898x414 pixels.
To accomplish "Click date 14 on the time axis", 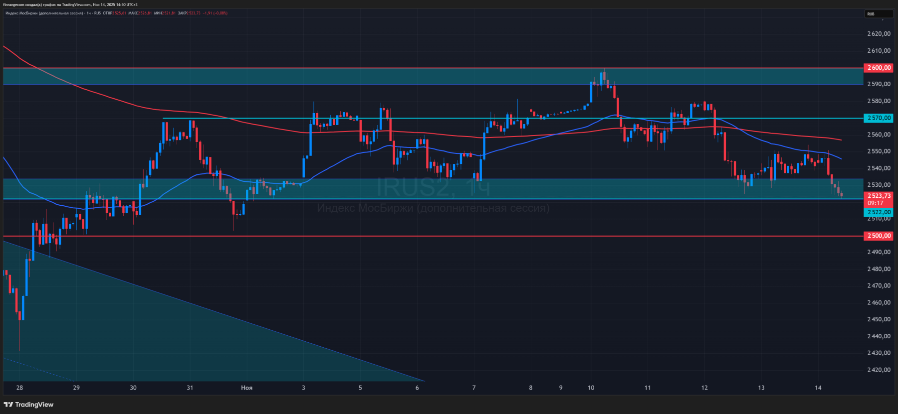I will (x=818, y=388).
